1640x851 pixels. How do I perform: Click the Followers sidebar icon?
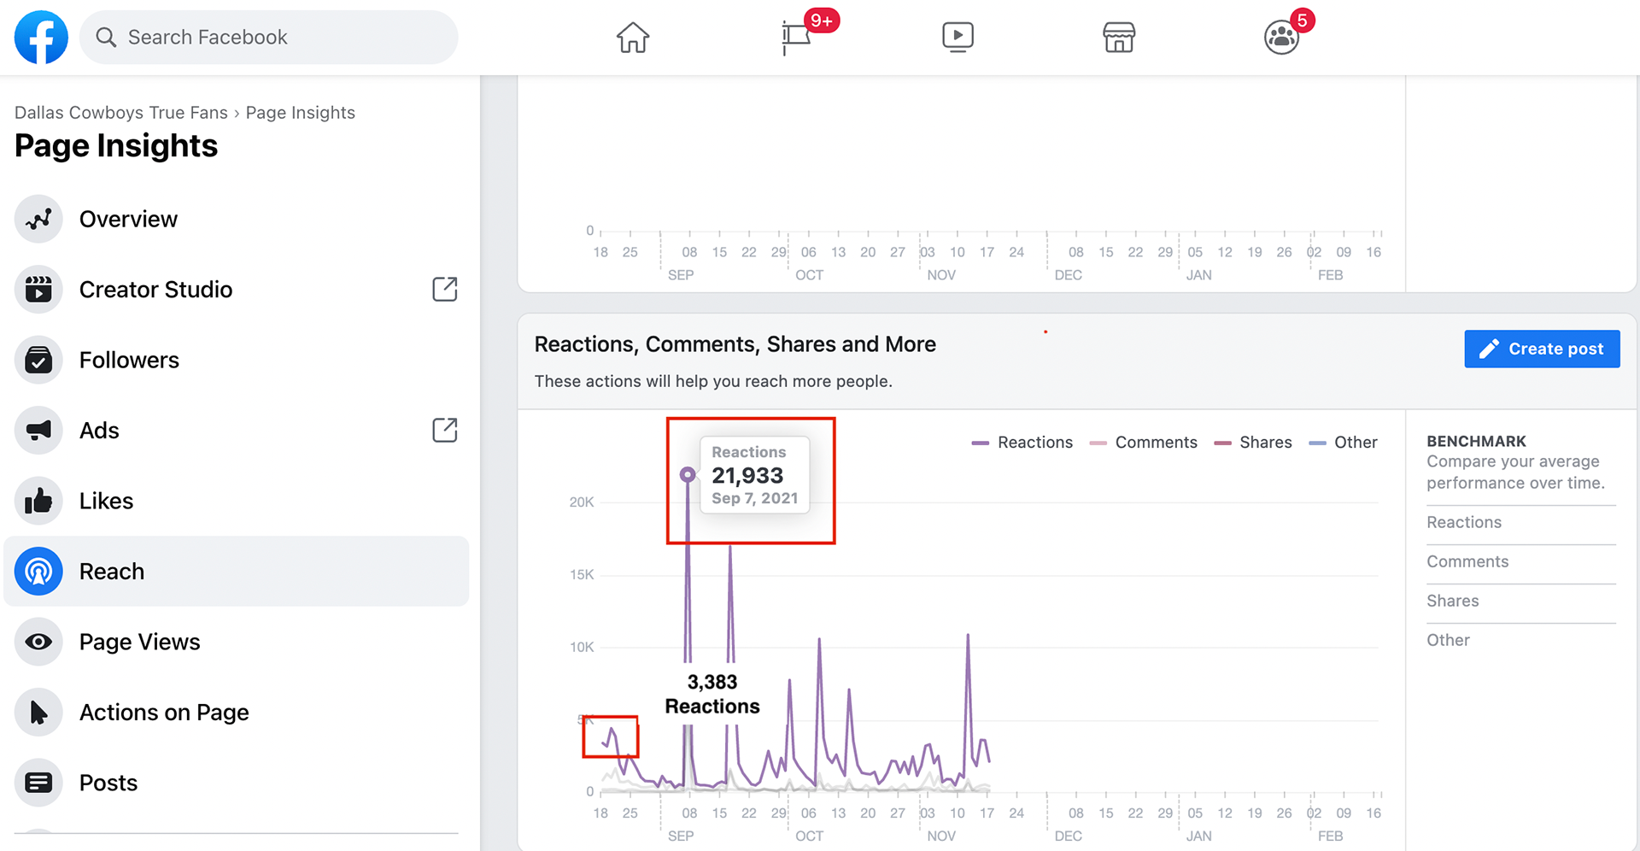click(38, 360)
